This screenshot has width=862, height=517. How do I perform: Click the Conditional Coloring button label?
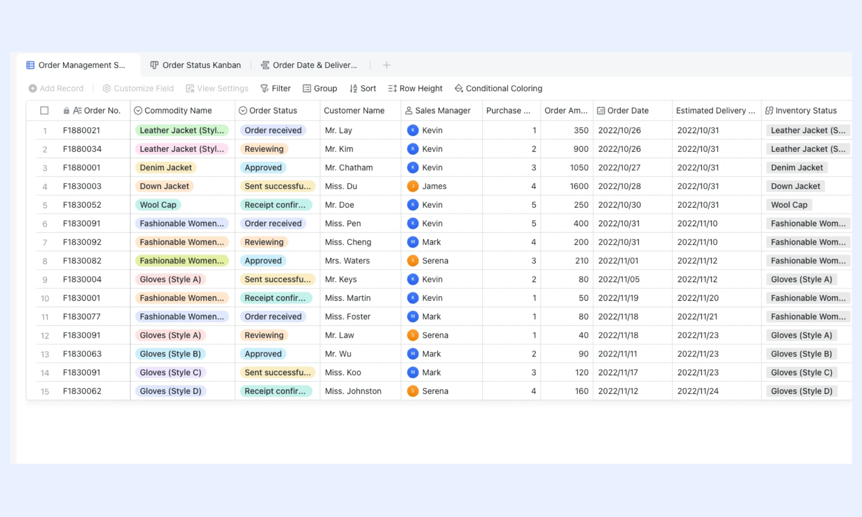[504, 88]
